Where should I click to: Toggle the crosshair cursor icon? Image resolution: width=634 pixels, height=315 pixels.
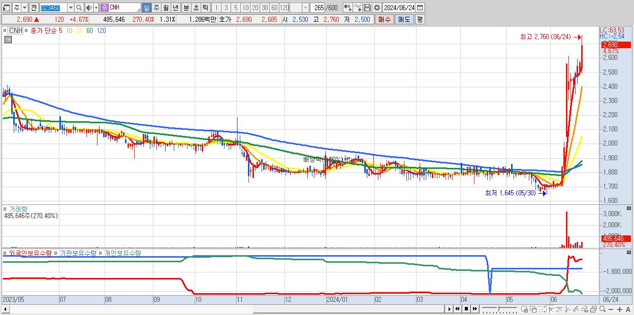[x=551, y=309]
